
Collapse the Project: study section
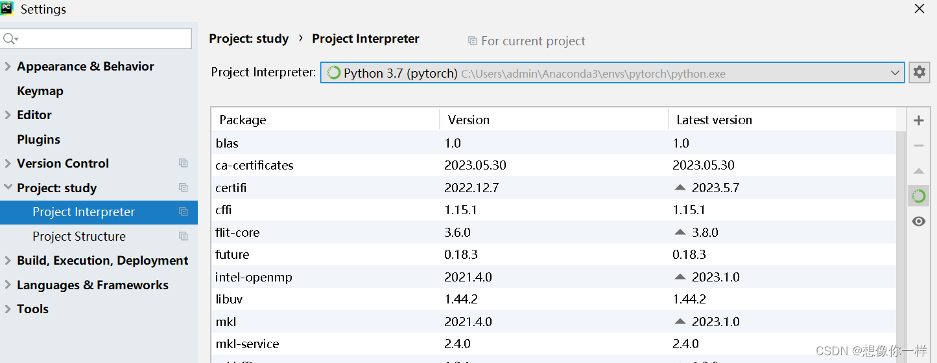(x=8, y=188)
